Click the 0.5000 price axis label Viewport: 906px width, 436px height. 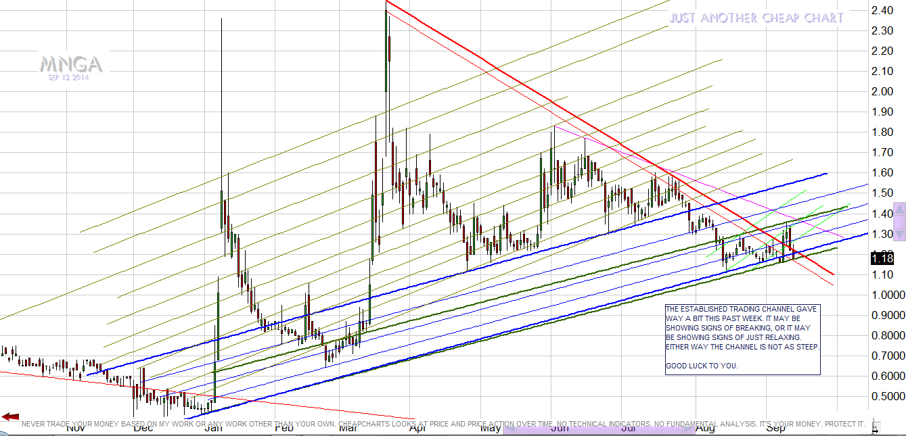coord(887,396)
